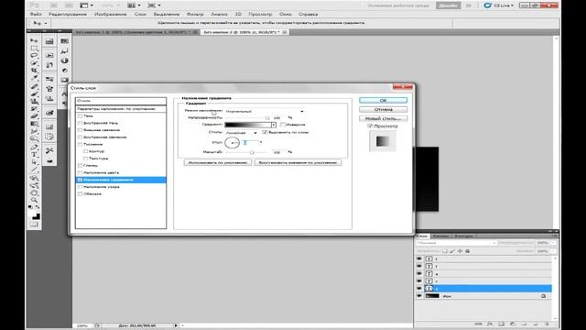Screen dimensions: 586x330
Task: Click the create new layer icon
Action: click(x=536, y=324)
